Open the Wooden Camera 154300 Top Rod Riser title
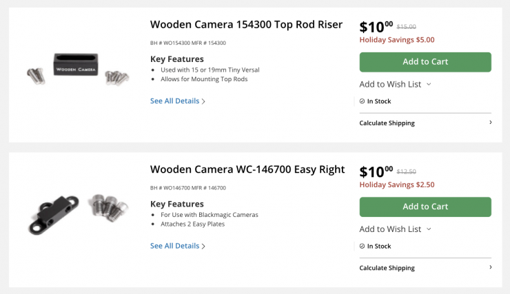 tap(246, 25)
